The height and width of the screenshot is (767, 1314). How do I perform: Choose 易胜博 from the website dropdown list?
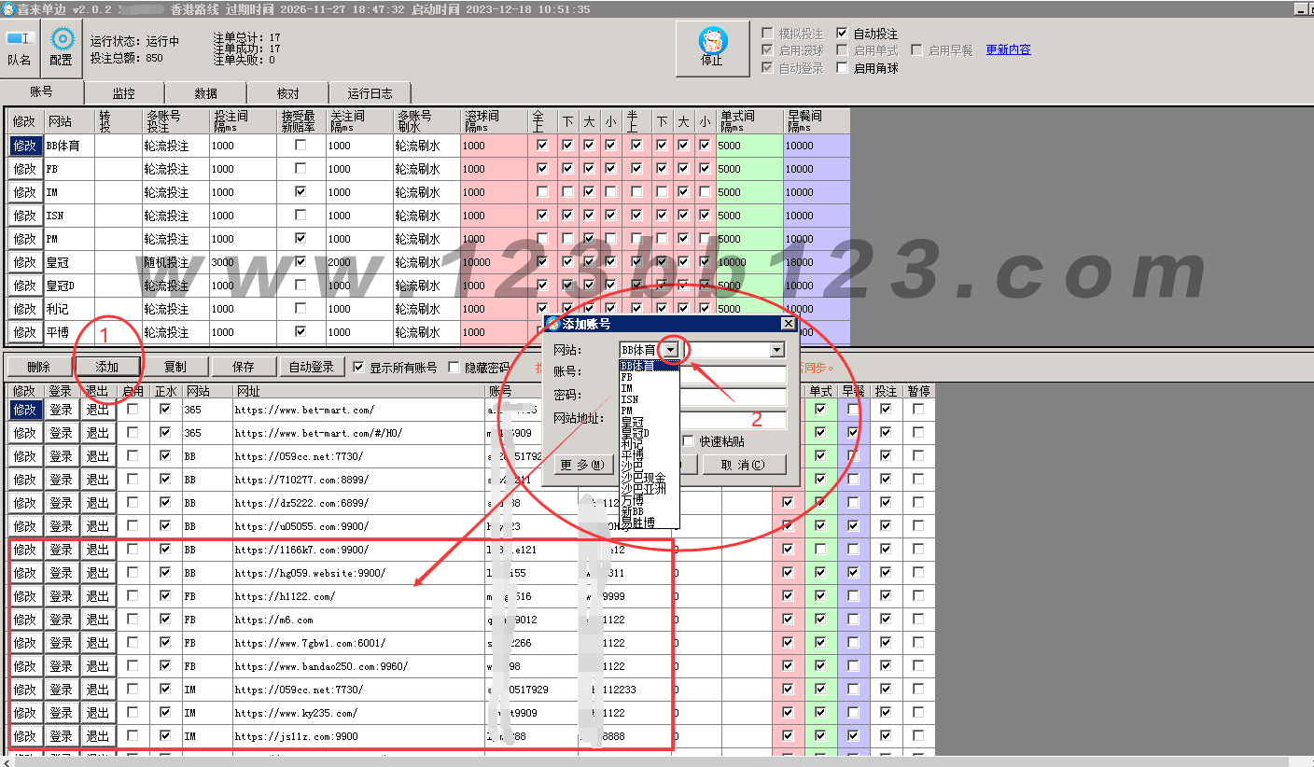click(x=650, y=523)
